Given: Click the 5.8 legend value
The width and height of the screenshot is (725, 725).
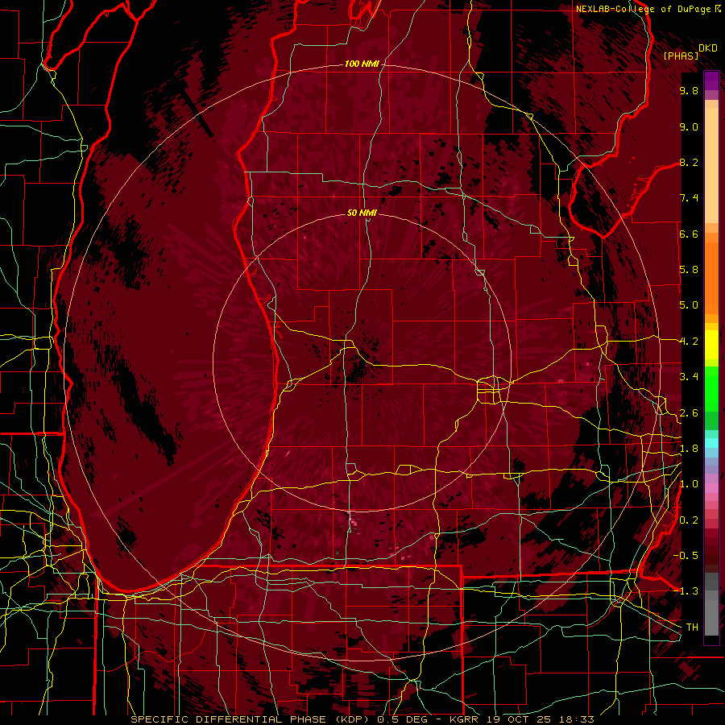Looking at the screenshot, I should tap(689, 270).
